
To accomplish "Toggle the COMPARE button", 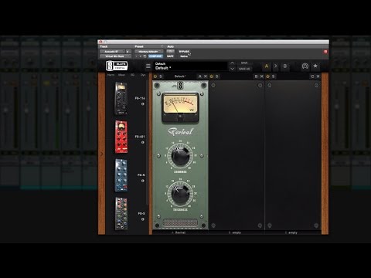I will (x=155, y=56).
